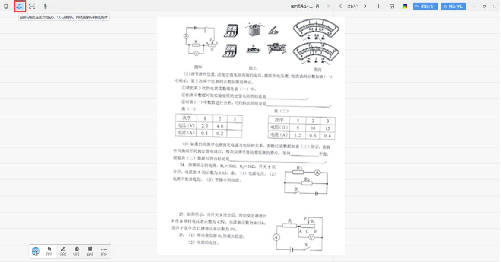This screenshot has width=501, height=262.
Task: Select the 鼠标 pointer tool
Action: [49, 251]
